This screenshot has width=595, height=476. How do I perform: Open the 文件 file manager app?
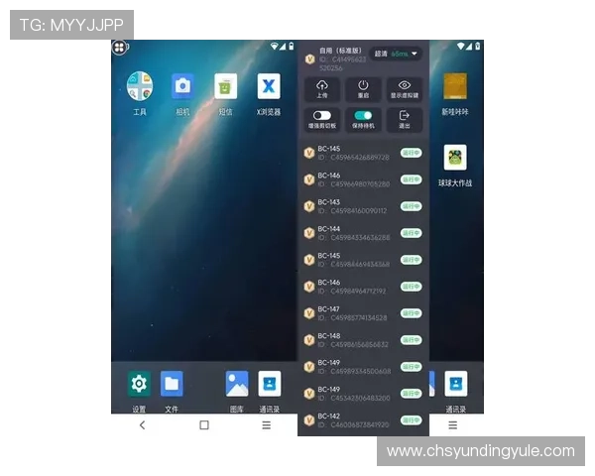[x=172, y=384]
